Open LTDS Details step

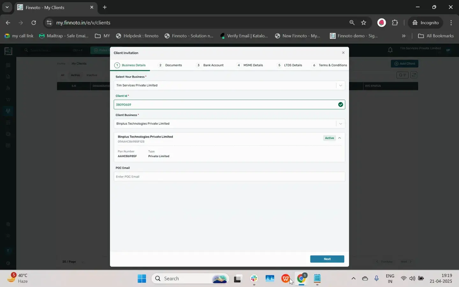tap(290, 65)
